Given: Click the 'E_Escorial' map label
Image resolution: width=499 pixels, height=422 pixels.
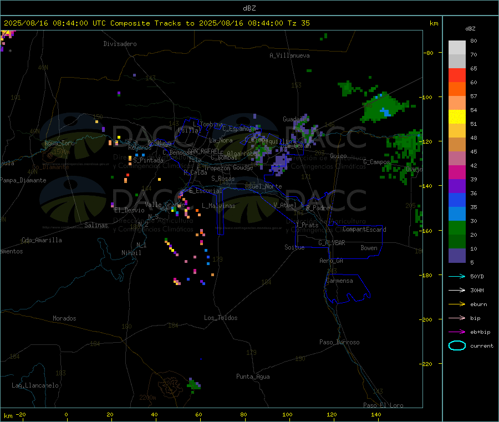Looking at the screenshot, I should (x=206, y=191).
